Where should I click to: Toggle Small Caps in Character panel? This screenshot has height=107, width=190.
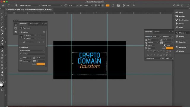click(x=157, y=51)
